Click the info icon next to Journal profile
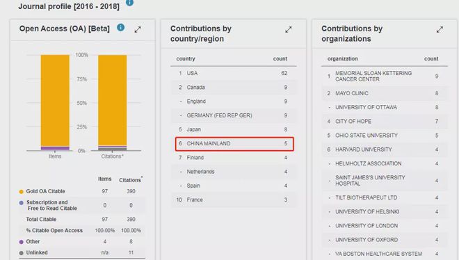459x260 pixels. (x=129, y=2)
